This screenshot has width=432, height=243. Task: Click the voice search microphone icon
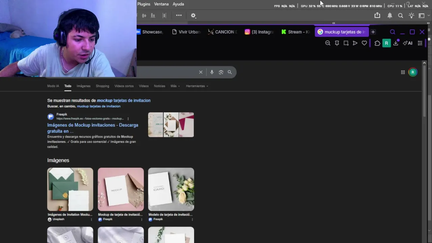tap(212, 72)
